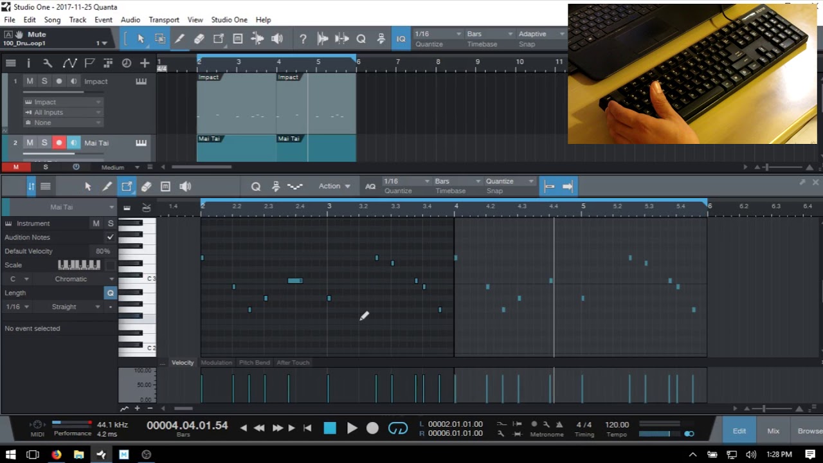Open the main Snap Adaptive dropdown
823x463 pixels.
[x=541, y=34]
